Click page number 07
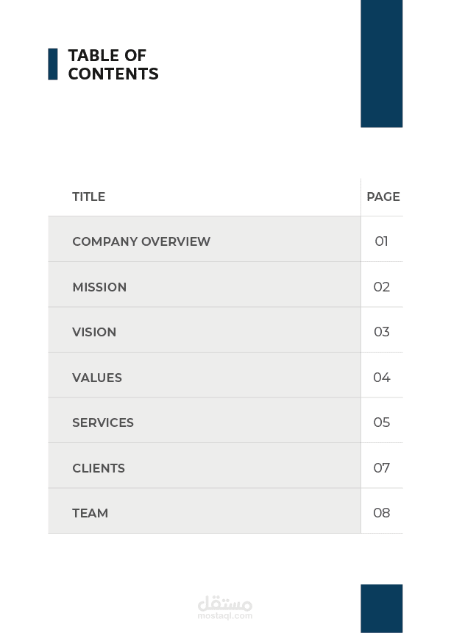Image resolution: width=451 pixels, height=633 pixels. pyautogui.click(x=381, y=468)
